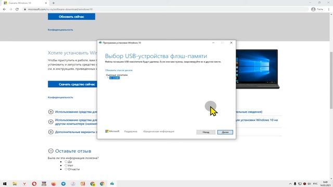The width and height of the screenshot is (333, 187).
Task: Click the Скачать средство сейчас button
Action: (x=72, y=84)
